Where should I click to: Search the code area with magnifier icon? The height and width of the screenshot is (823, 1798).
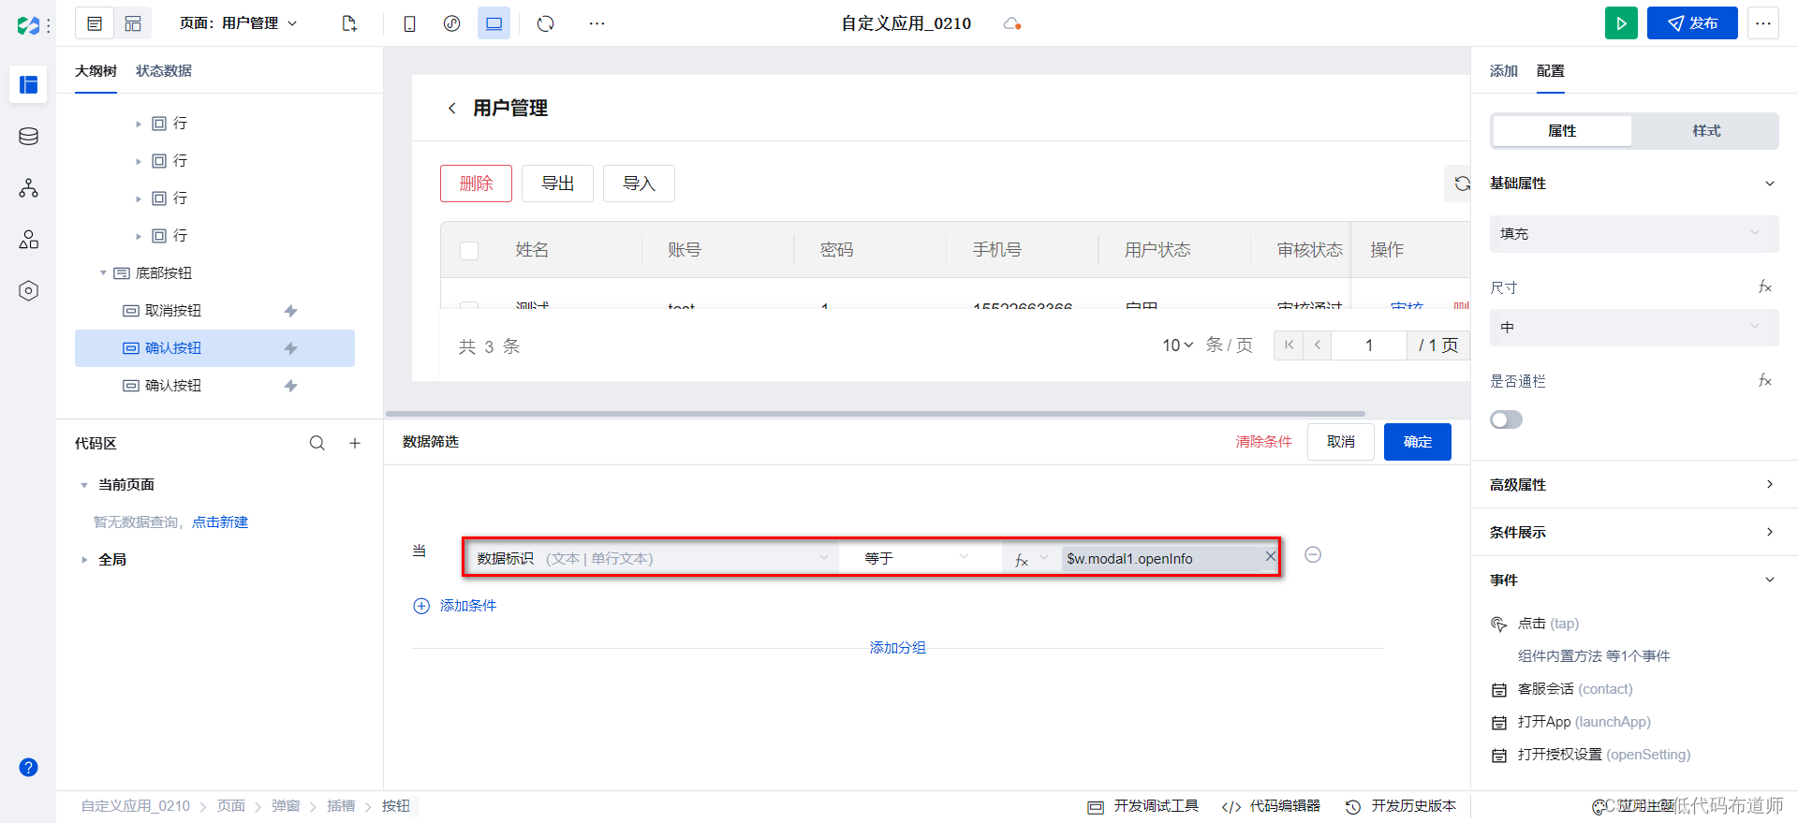point(317,443)
